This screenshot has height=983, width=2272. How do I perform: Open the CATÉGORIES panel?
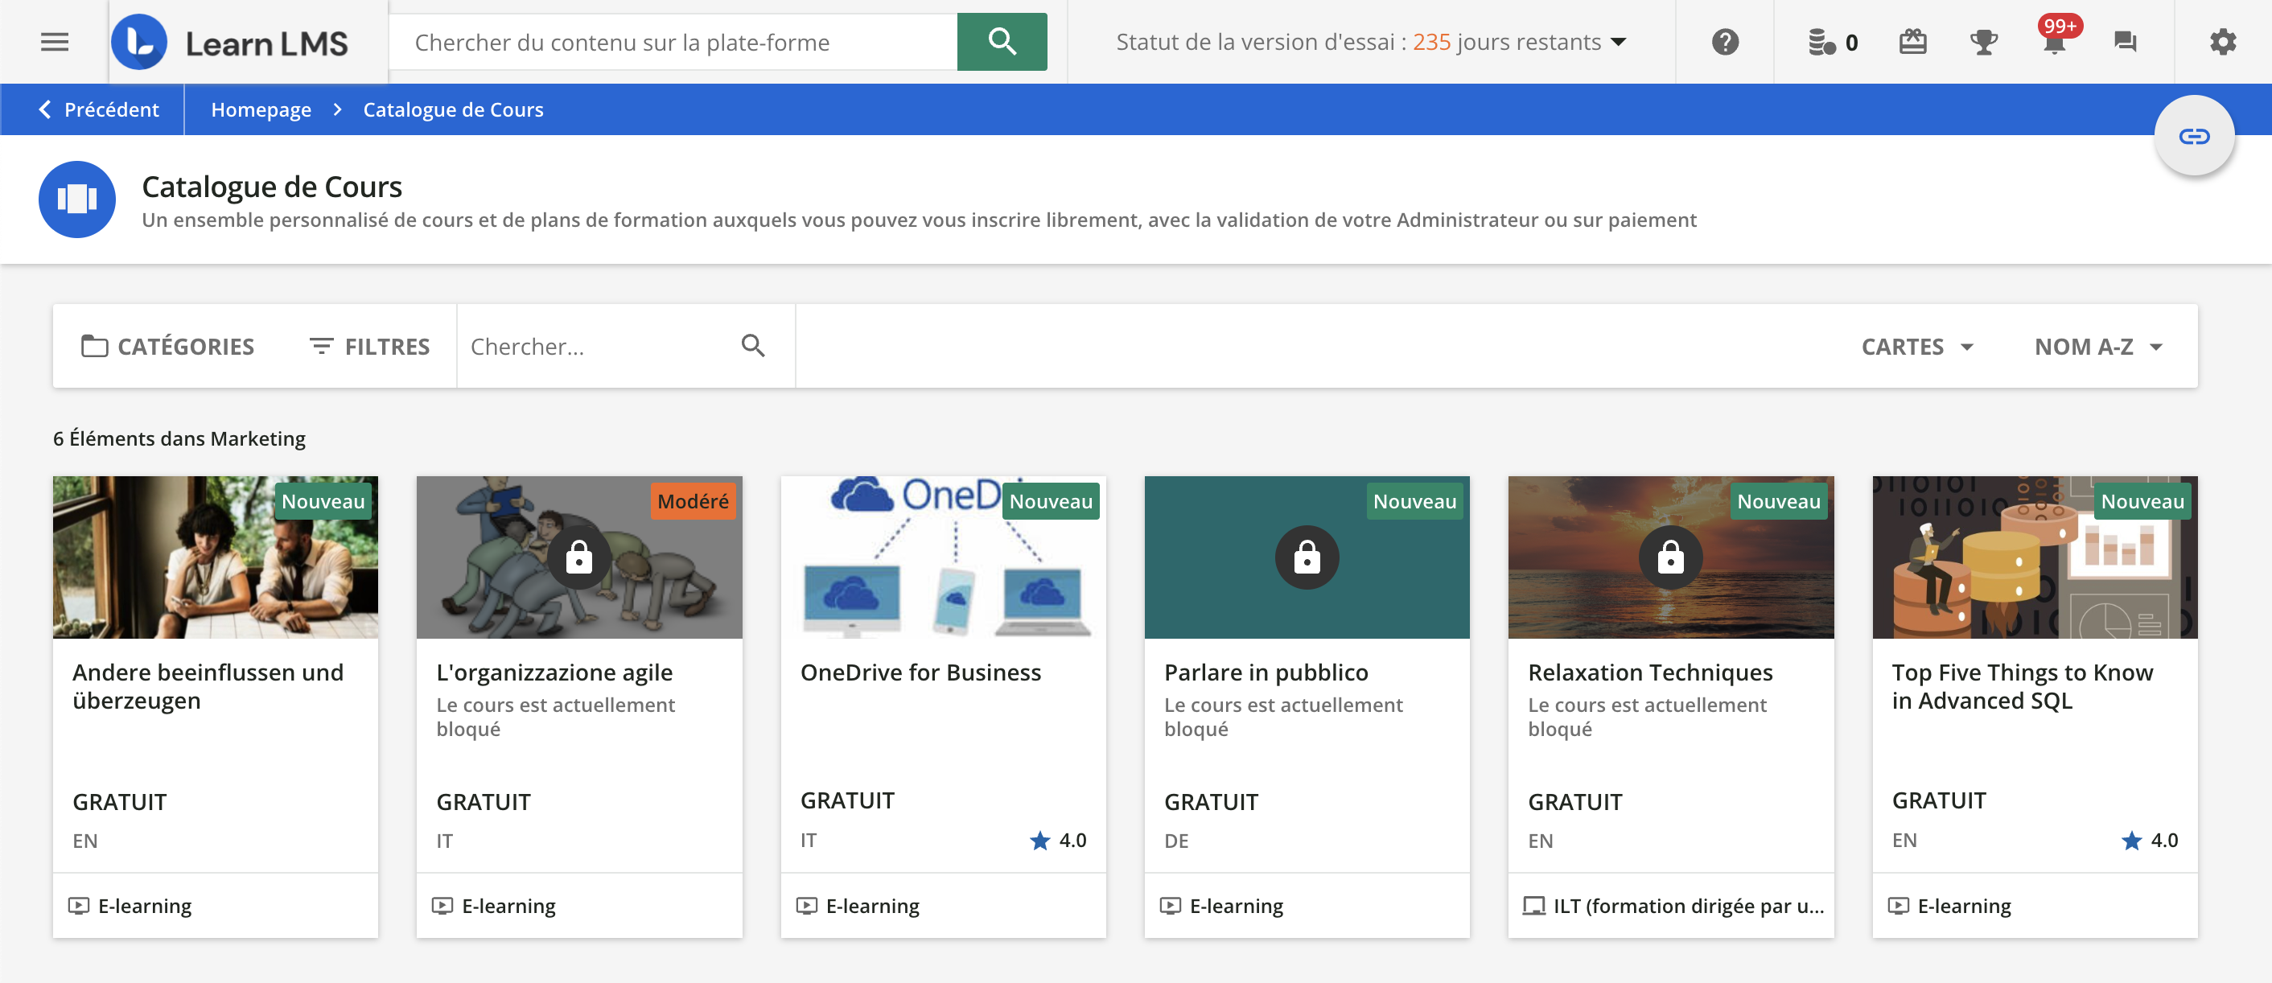point(167,347)
